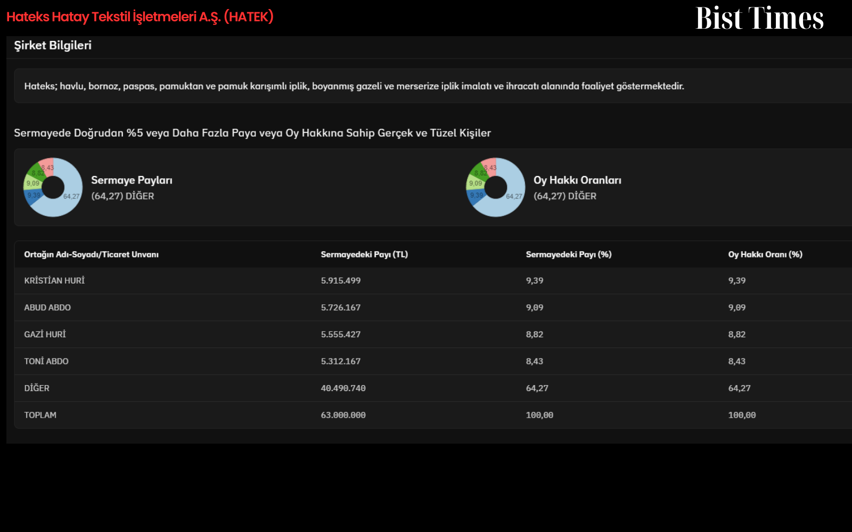Click the 100,00 total voting rights value
Viewport: 852px width, 532px height.
coord(742,415)
